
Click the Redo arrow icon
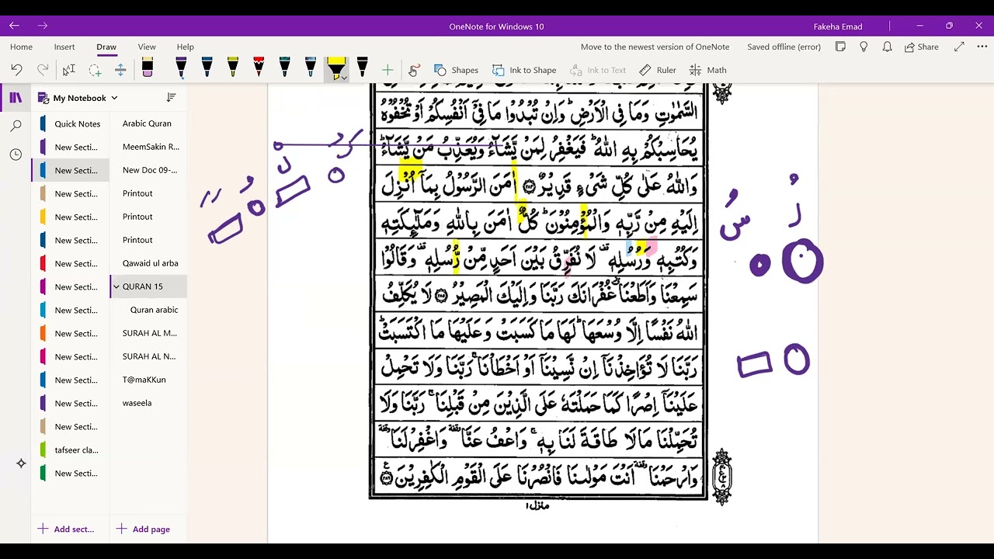(x=43, y=70)
